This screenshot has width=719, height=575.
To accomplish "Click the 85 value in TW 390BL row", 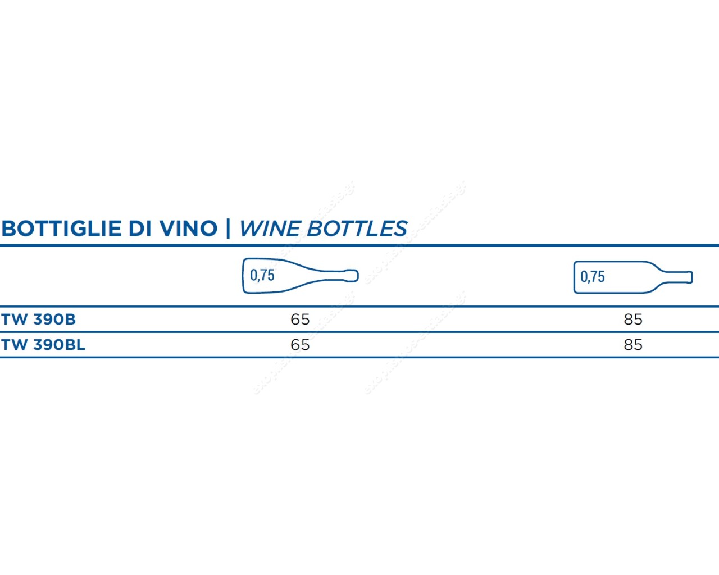I will (633, 345).
